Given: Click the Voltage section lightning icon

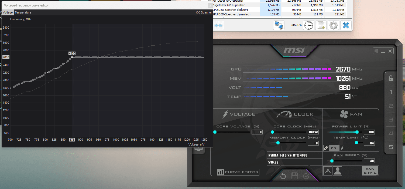Looking at the screenshot, I should pyautogui.click(x=225, y=114).
